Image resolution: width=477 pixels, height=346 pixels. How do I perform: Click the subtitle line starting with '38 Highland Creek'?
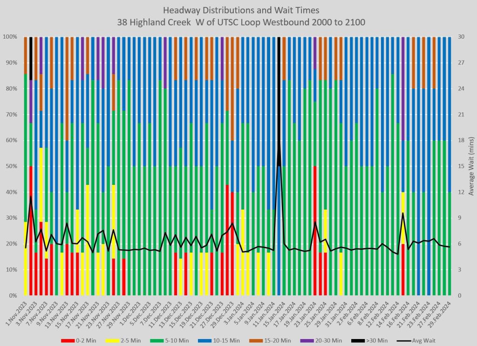coord(238,21)
